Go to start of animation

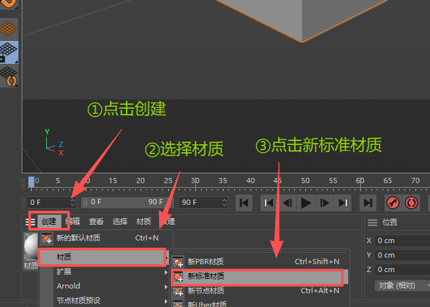(x=244, y=203)
